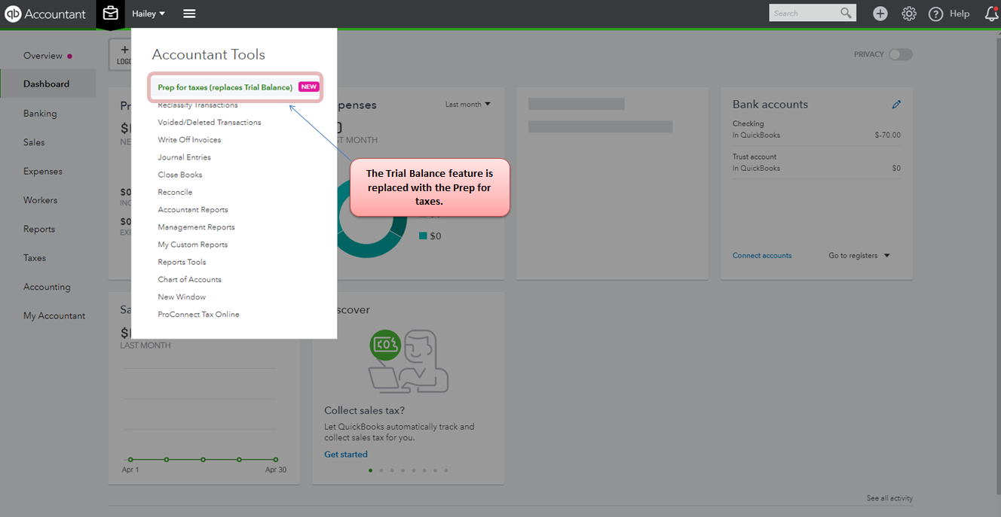The image size is (1001, 517).
Task: Click the See all activity link
Action: [x=889, y=498]
